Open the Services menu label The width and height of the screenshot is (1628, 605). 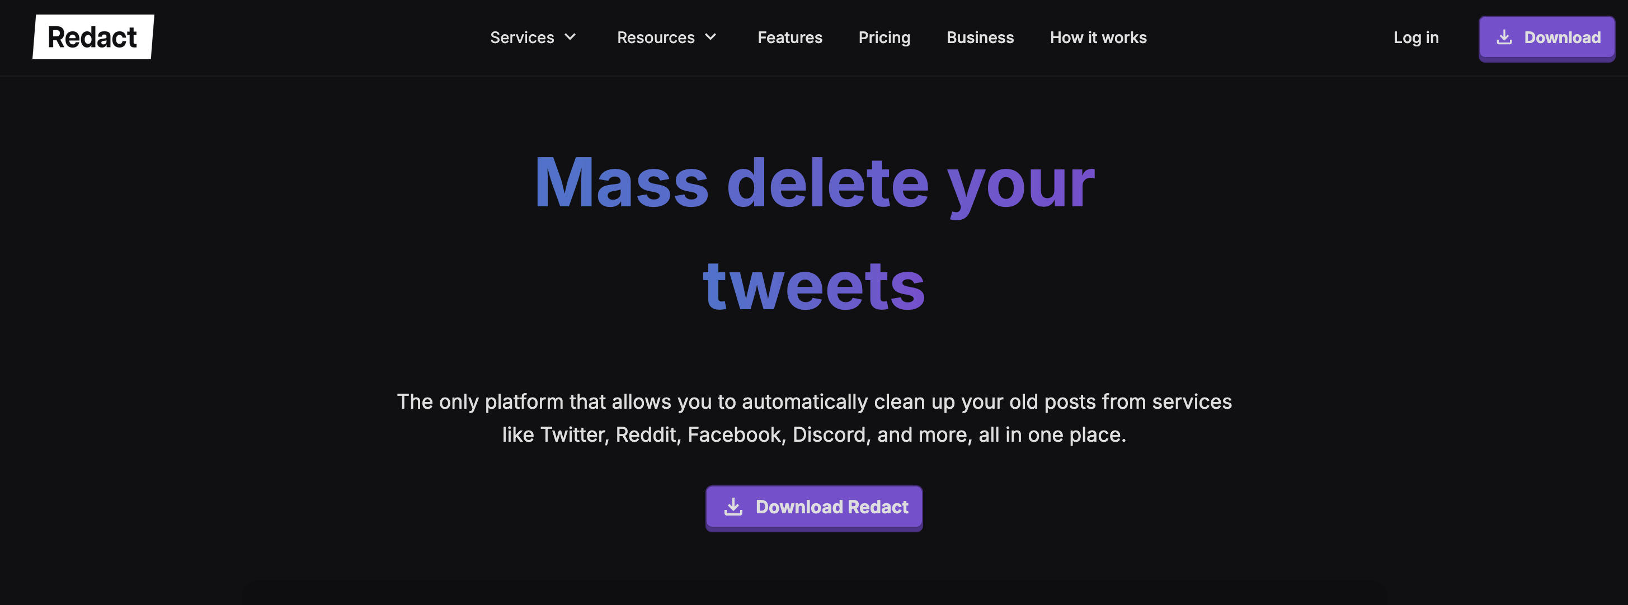point(522,38)
